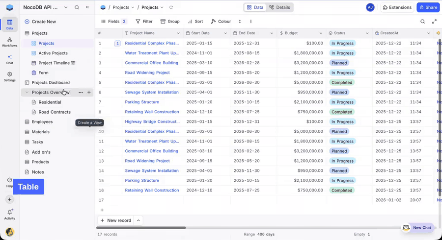The height and width of the screenshot is (240, 442).
Task: Switch to the Details tab
Action: (x=279, y=7)
